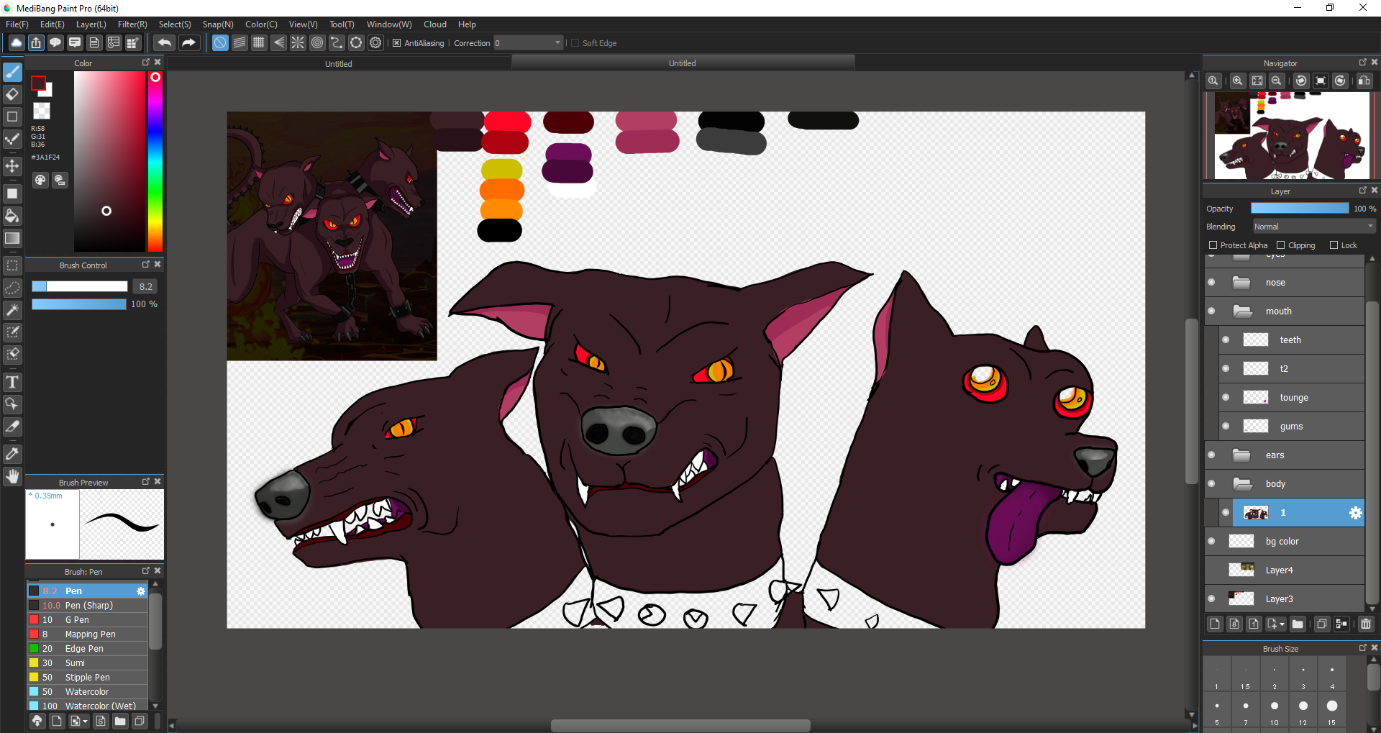Select the Mapping Pen brush
Image resolution: width=1381 pixels, height=733 pixels.
[87, 634]
